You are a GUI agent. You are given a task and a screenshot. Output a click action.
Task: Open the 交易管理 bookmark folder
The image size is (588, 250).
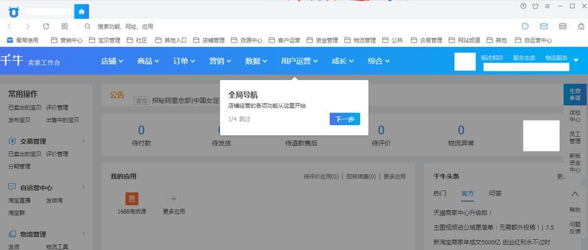coord(426,40)
